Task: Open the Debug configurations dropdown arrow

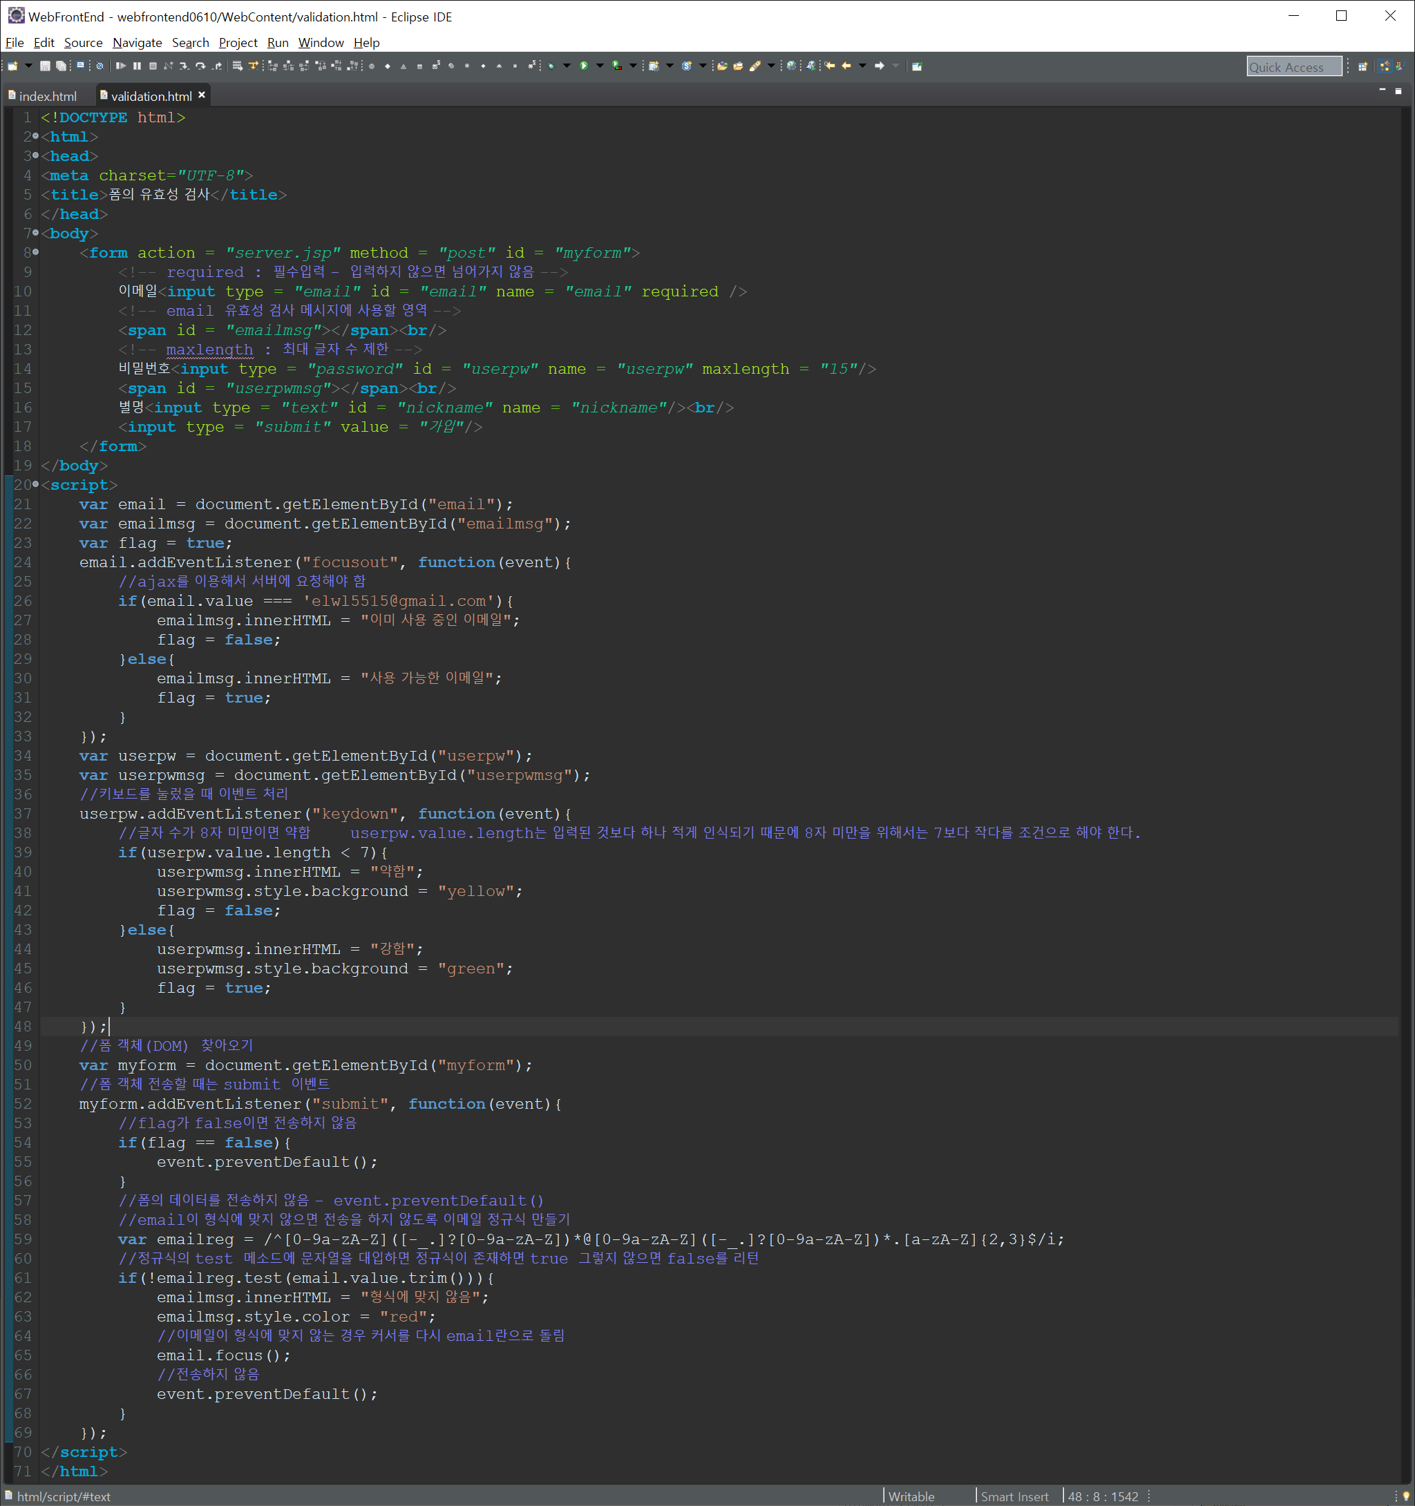Action: (x=567, y=66)
